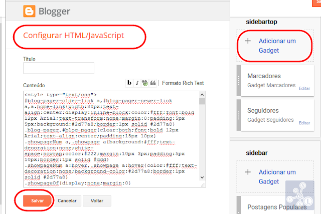
Task: Click the content scrollbar up arrow
Action: pos(202,95)
